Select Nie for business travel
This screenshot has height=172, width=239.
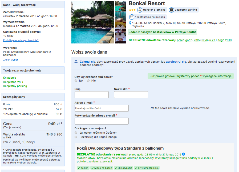point(88,81)
